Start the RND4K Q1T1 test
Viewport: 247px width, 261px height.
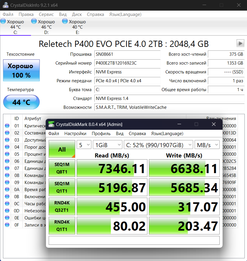pyautogui.click(x=62, y=225)
